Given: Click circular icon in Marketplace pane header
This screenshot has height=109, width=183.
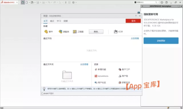Looking at the screenshot, I should (x=178, y=6).
